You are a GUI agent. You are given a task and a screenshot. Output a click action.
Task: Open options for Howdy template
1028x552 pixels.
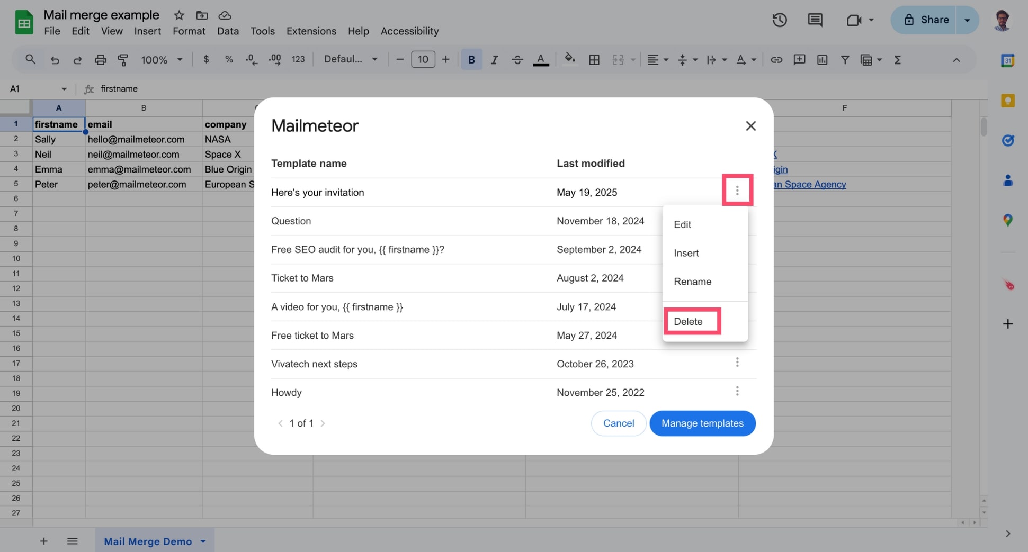pos(737,391)
